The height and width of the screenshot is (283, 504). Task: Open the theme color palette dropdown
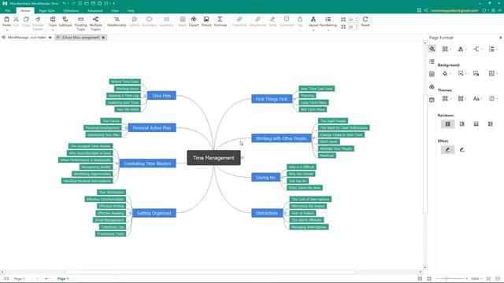tap(493, 98)
